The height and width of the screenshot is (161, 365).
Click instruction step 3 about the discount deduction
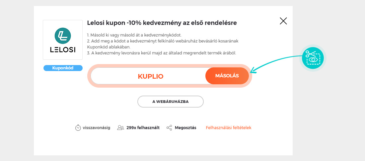coord(161,53)
